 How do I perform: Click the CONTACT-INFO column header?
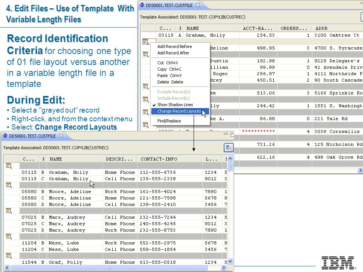point(170,159)
